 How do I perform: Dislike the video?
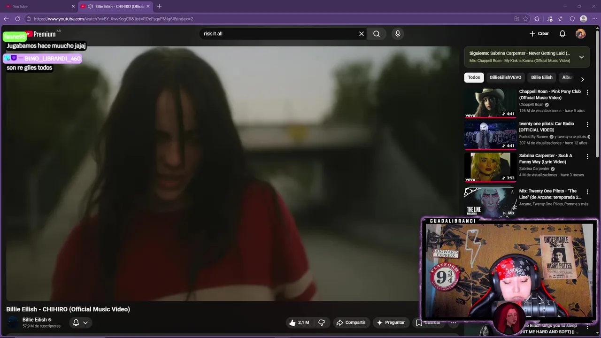(x=322, y=323)
